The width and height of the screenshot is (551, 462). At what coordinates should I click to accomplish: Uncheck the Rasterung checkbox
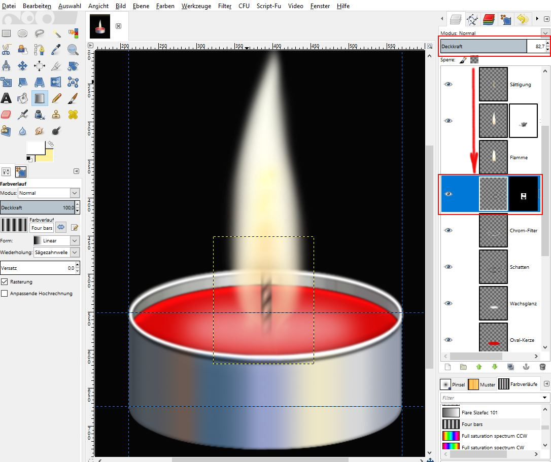5,281
